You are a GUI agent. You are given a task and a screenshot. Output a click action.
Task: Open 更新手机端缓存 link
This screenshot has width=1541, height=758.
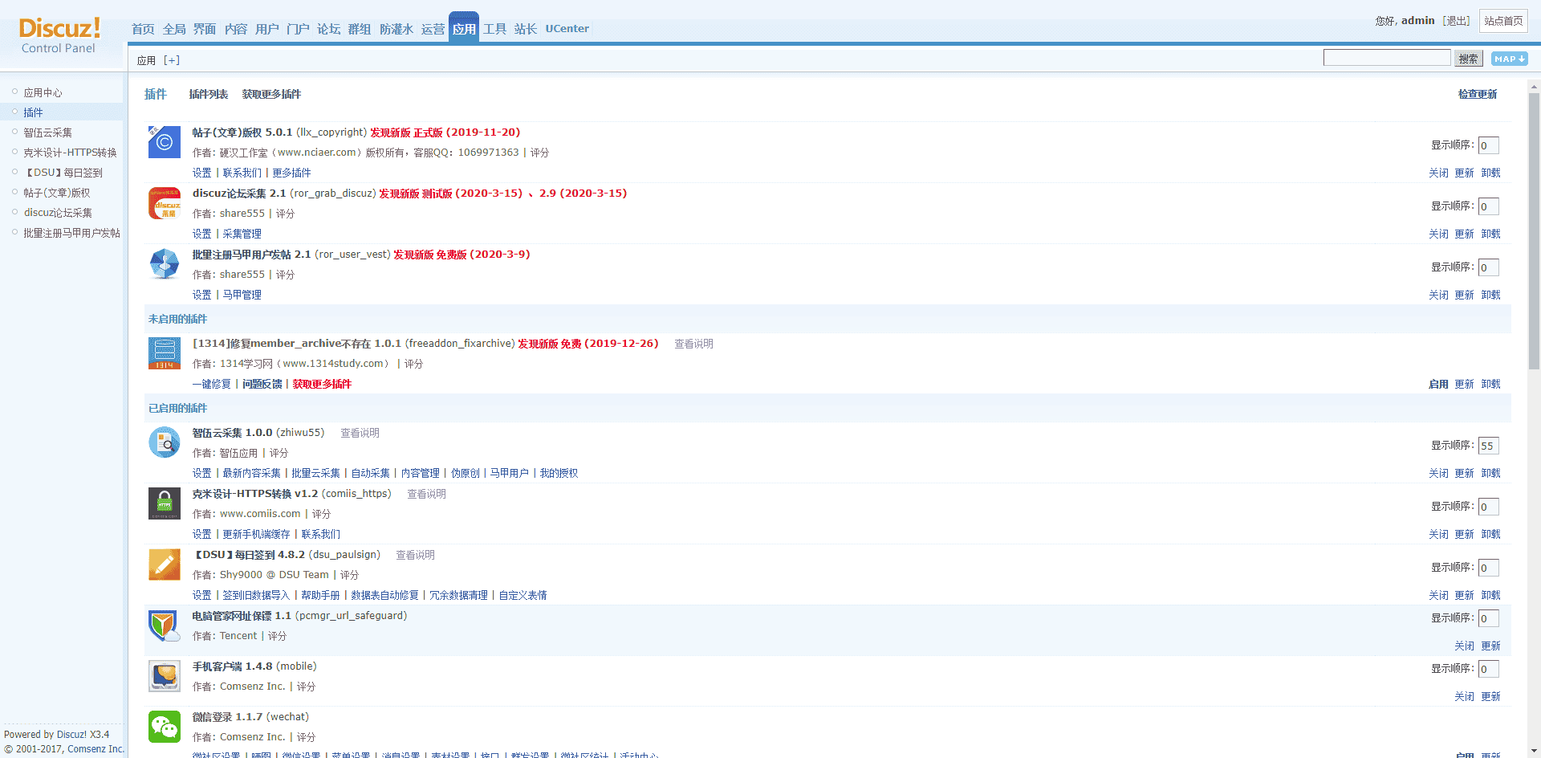click(x=256, y=535)
